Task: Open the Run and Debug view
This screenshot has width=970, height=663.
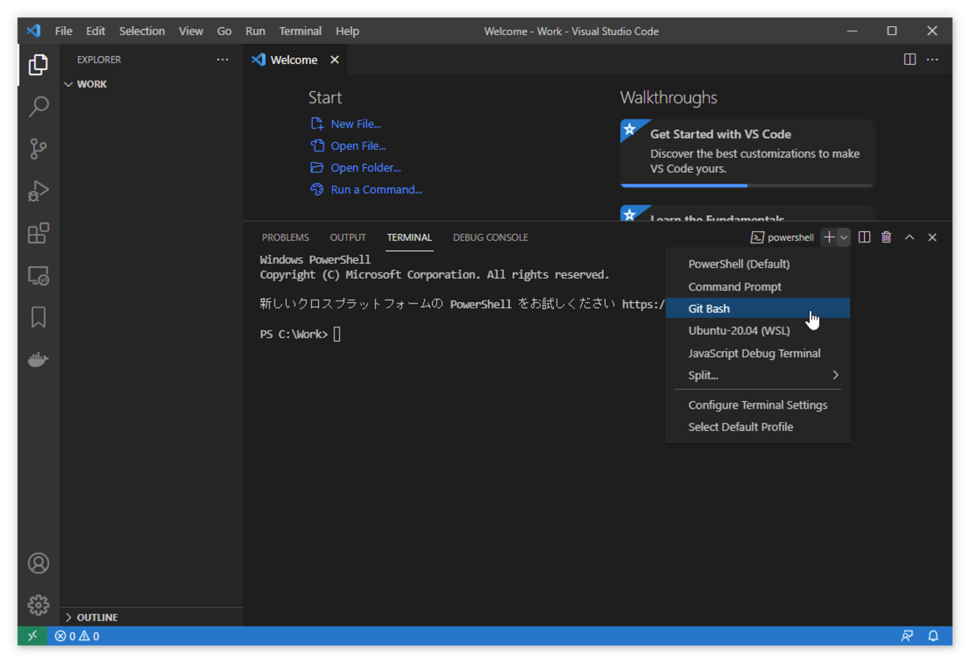Action: click(38, 192)
